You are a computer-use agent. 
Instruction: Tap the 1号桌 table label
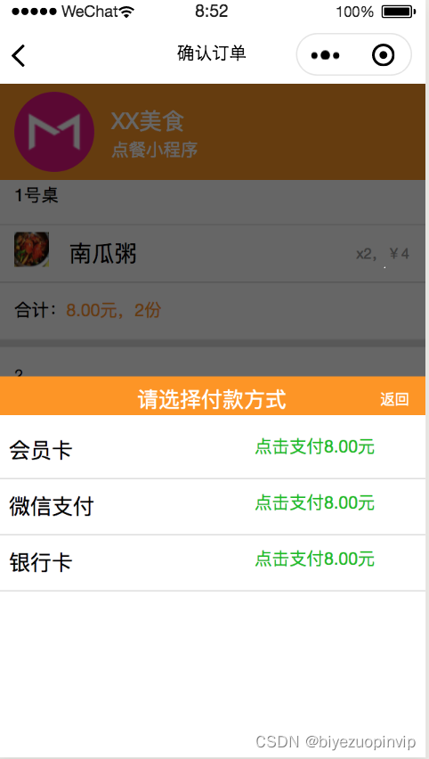click(x=36, y=196)
